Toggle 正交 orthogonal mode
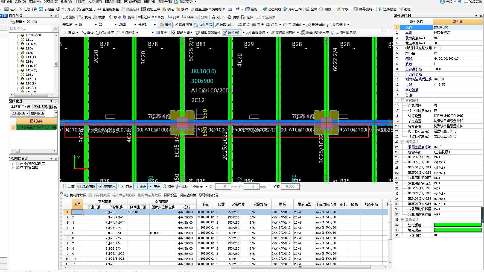Screen dimensions: 484x272 pos(68,186)
